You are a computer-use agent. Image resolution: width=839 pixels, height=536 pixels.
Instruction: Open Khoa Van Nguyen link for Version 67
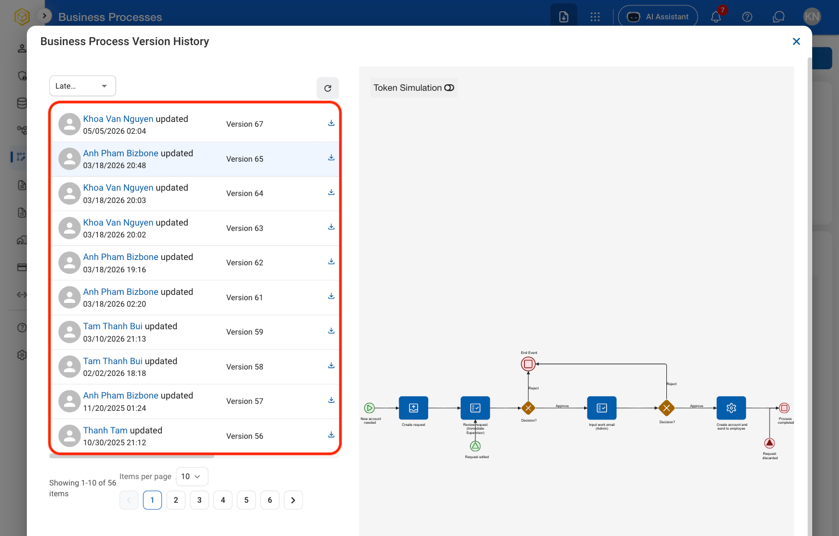(x=118, y=119)
